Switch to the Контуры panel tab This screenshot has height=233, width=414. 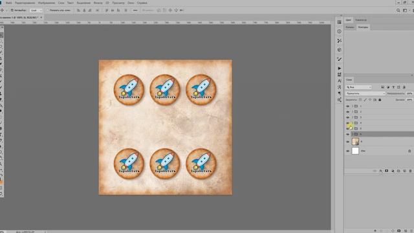click(363, 27)
